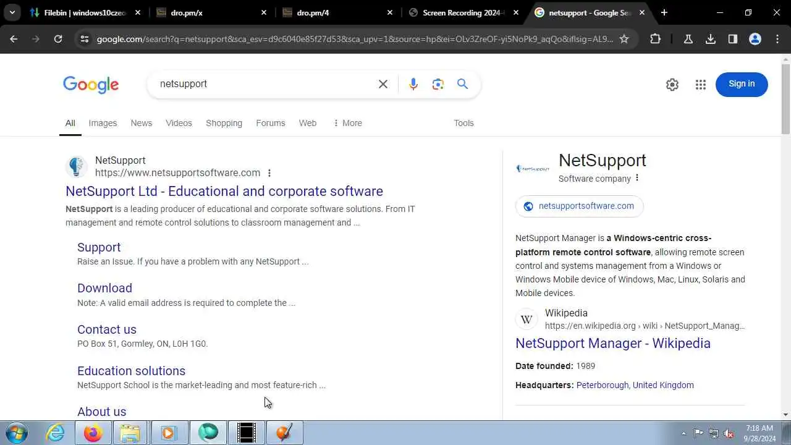791x445 pixels.
Task: Open the Downloads toolbar icon
Action: pyautogui.click(x=711, y=39)
